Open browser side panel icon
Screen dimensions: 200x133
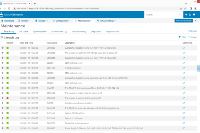(191, 9)
